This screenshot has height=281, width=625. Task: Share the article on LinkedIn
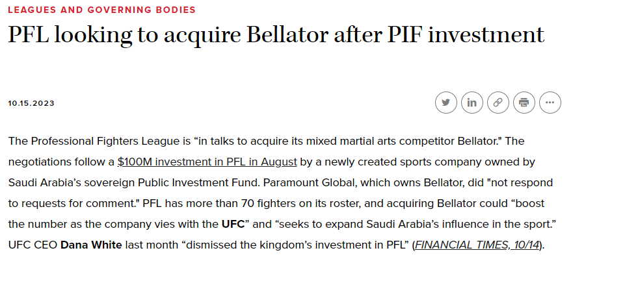pos(472,103)
